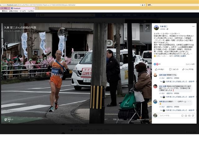The width and height of the screenshot is (199, 149).
Task: Click the emoji icon in comment box
Action: coord(183,116)
